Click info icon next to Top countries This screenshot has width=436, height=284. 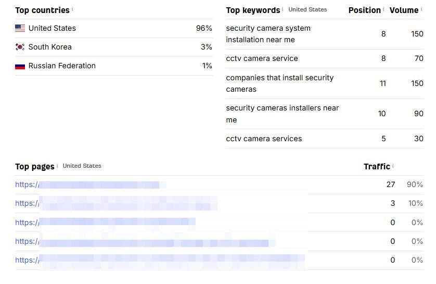72,9
